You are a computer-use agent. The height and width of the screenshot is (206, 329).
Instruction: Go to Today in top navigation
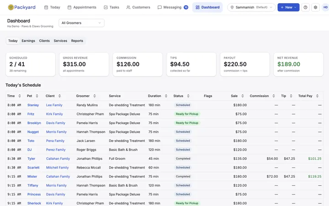(52, 7)
